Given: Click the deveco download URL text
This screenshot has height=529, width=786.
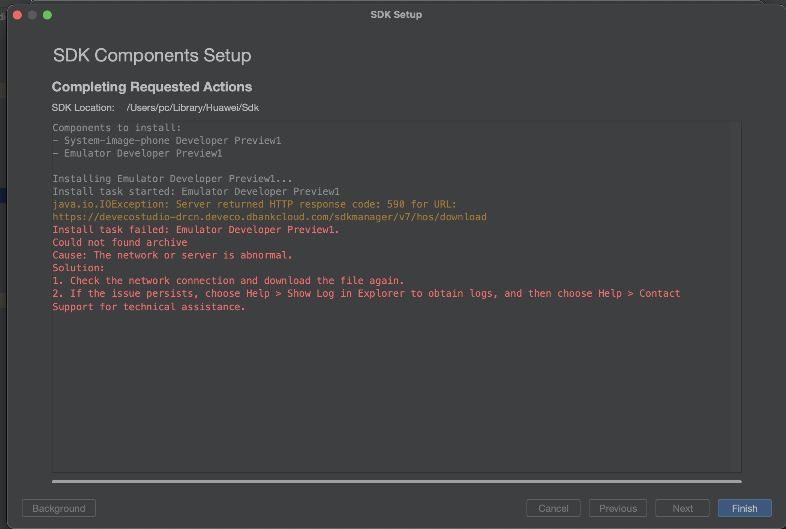Looking at the screenshot, I should click(269, 217).
